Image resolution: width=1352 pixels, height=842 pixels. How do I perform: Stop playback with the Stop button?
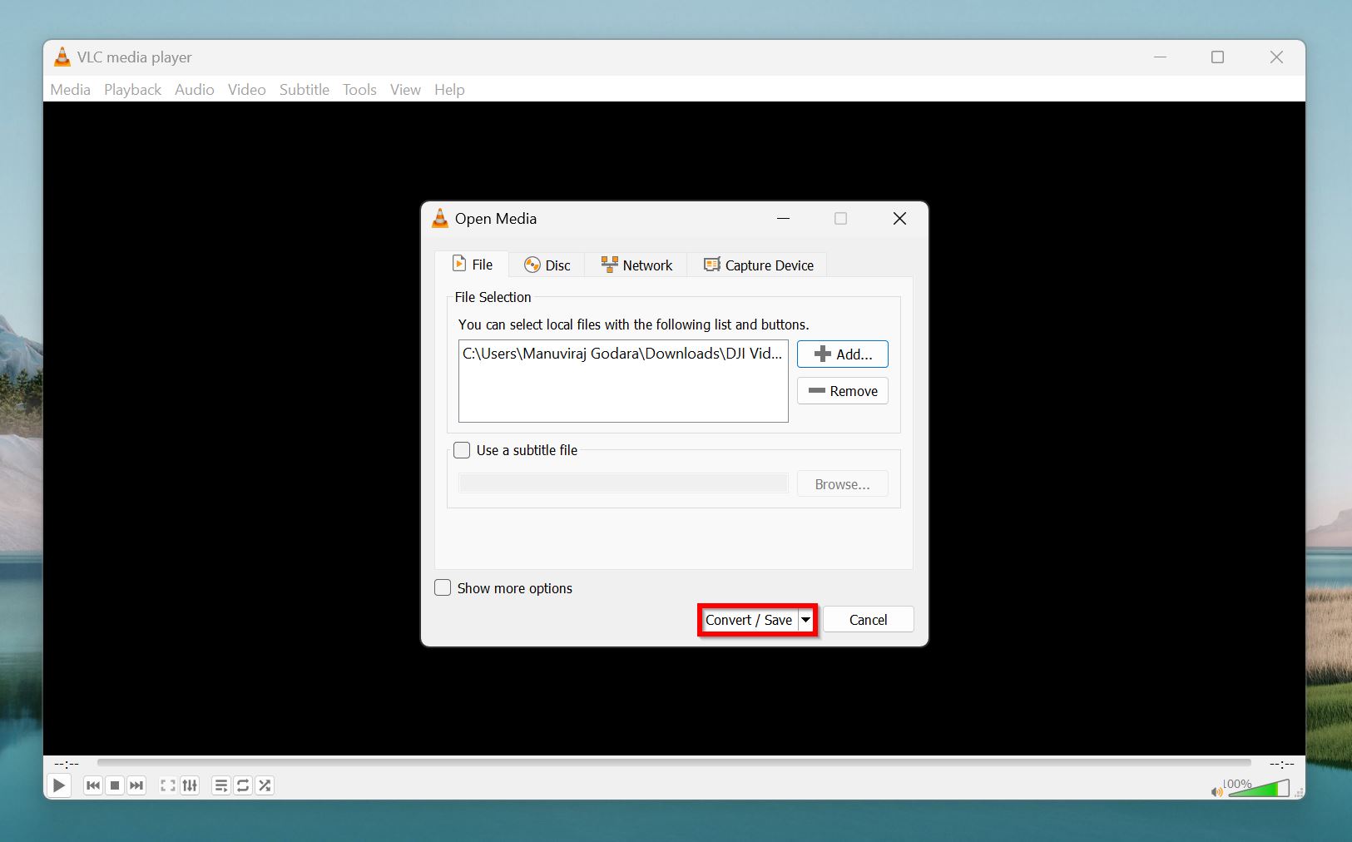(x=115, y=785)
